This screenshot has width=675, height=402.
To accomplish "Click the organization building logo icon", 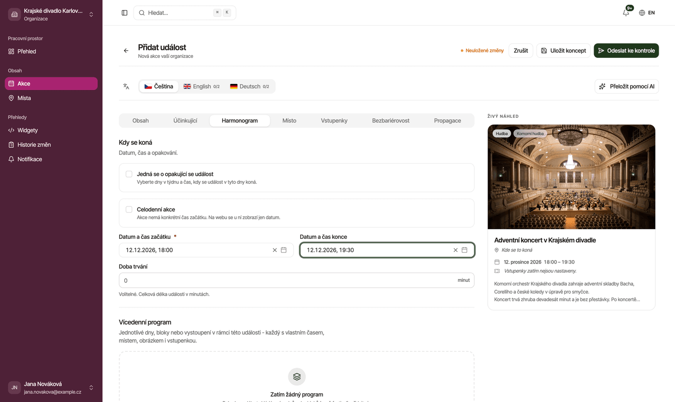I will tap(14, 14).
